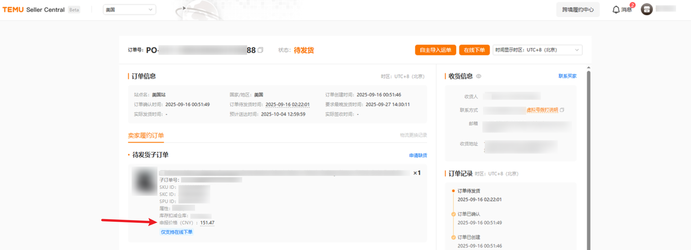Viewport: 691px width, 250px height.
Task: Click the 订单待发货时间 underlined timestamp
Action: click(x=287, y=104)
